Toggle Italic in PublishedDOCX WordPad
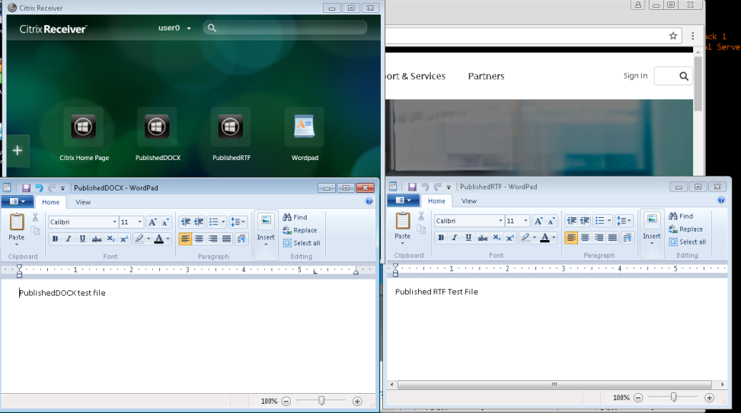Screen dimensions: 741x413 click(x=69, y=239)
